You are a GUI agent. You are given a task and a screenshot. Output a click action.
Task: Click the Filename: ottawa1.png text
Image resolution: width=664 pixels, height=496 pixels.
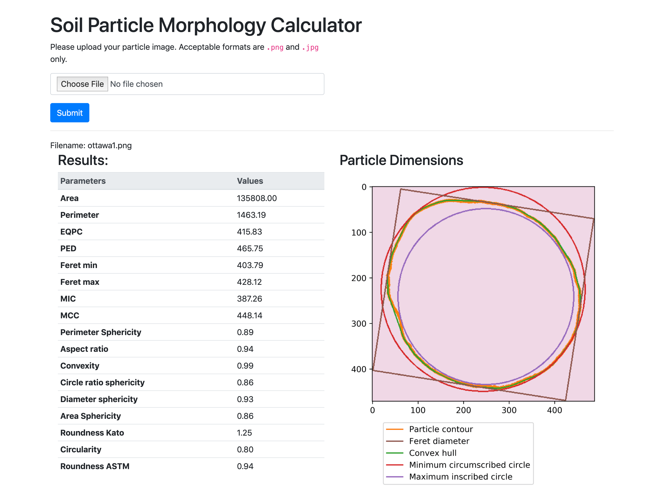tap(91, 145)
